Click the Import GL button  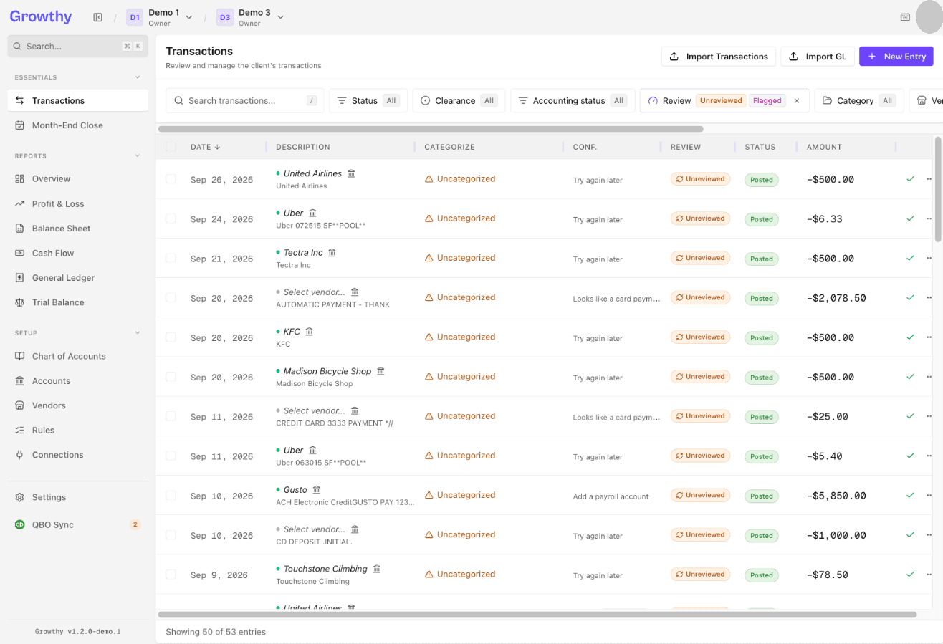tap(818, 57)
